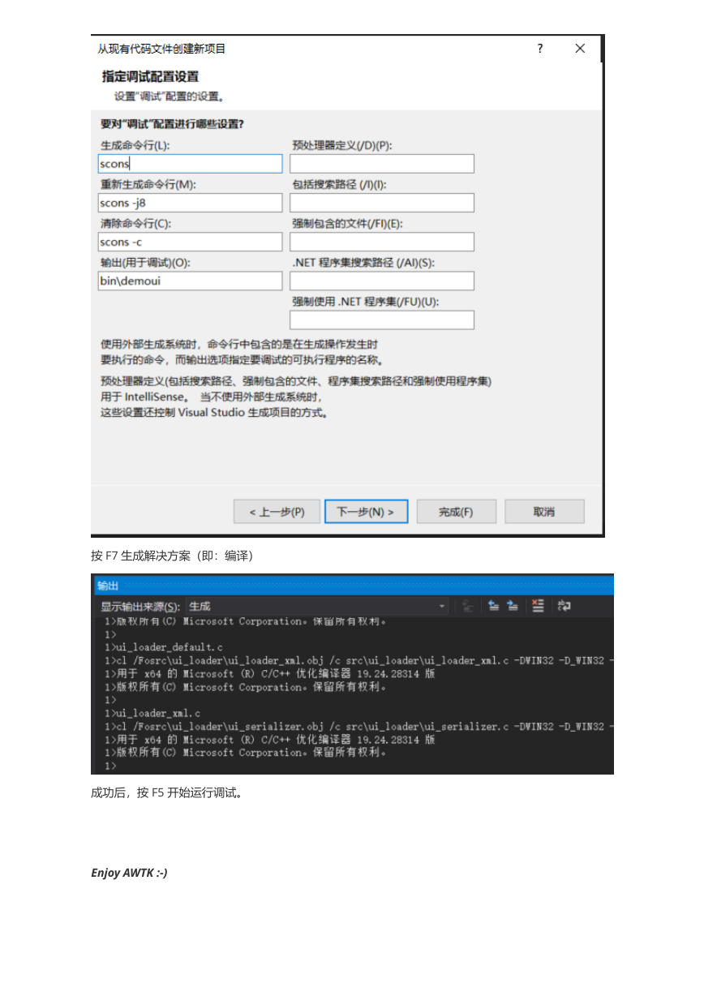Open the 显示输出来源 dropdown showing 生成
This screenshot has width=704, height=996.
(317, 606)
